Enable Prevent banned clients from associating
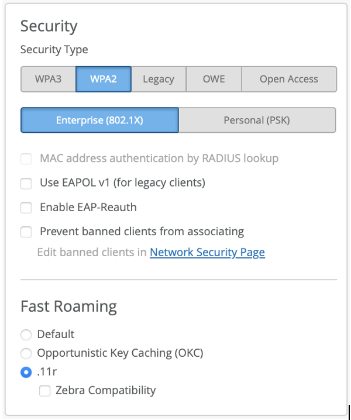The image size is (351, 420). 26,232
